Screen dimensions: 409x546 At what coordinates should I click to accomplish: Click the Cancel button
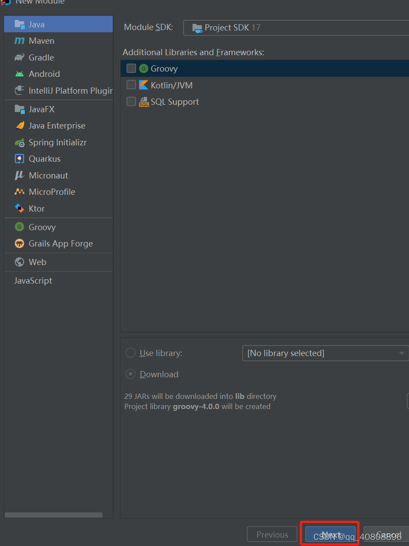click(x=386, y=535)
